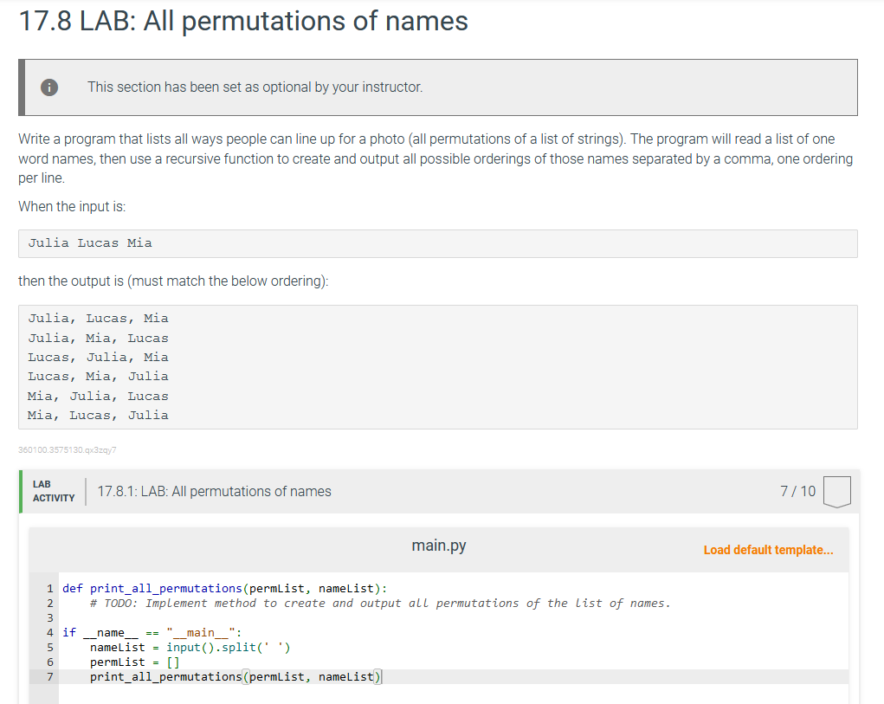Click the green LAB ACTIVITY badge
Viewport: 884px width, 704px height.
[53, 490]
